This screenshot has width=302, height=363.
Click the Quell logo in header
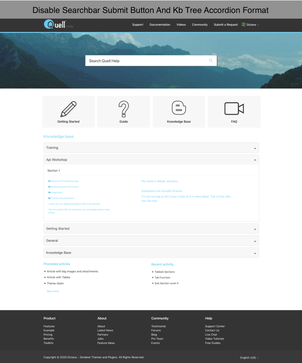55,24
